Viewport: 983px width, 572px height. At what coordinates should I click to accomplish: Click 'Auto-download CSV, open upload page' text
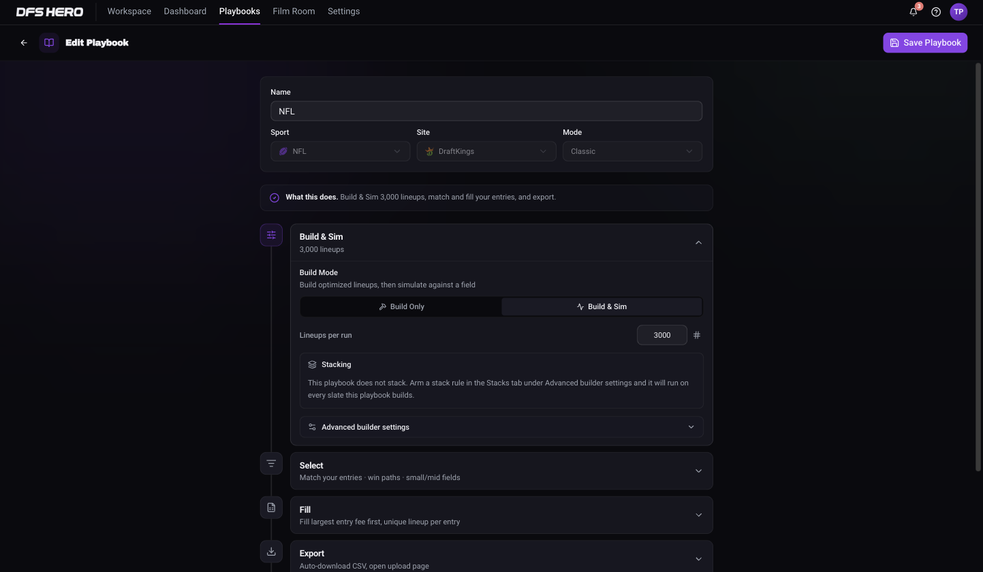(x=364, y=566)
